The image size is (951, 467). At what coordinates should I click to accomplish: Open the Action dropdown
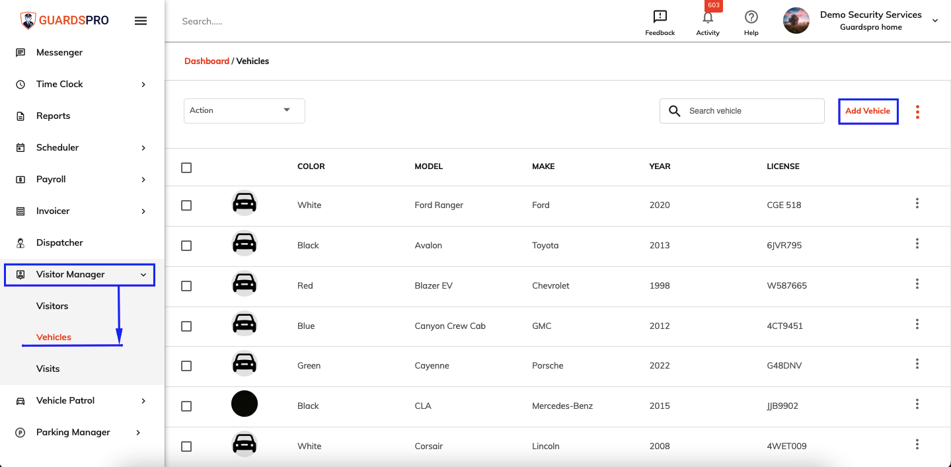245,110
